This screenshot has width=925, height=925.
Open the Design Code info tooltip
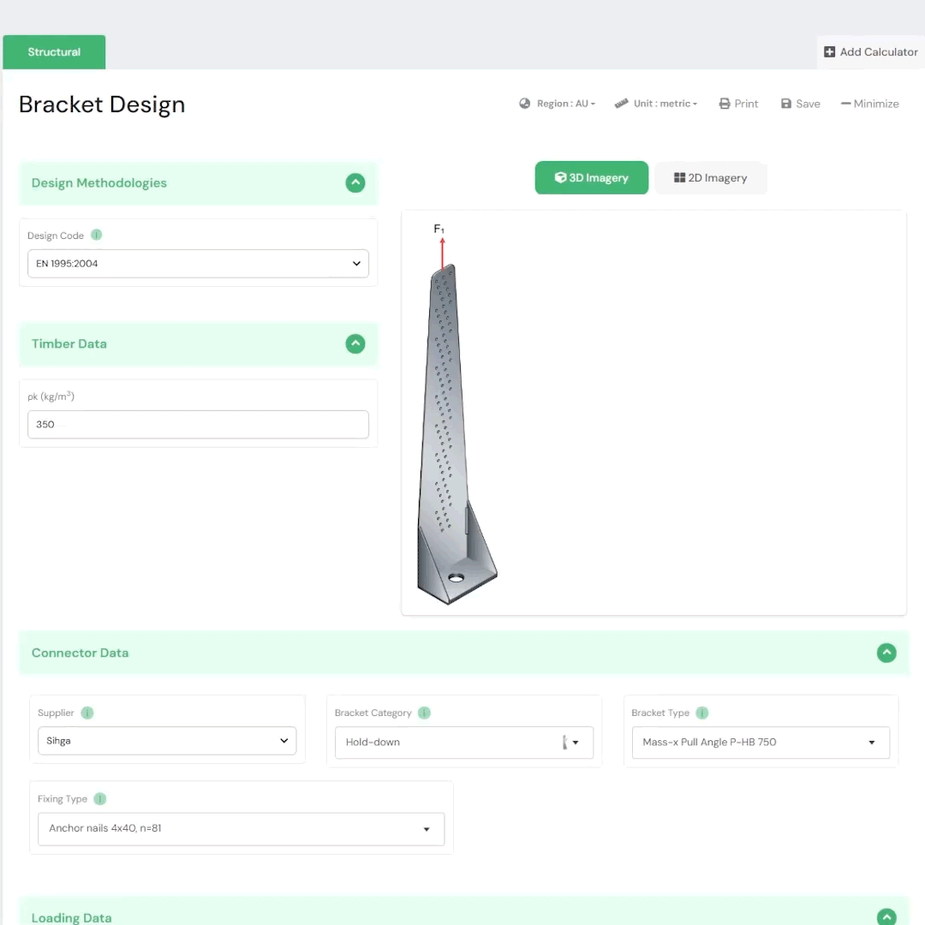point(96,235)
